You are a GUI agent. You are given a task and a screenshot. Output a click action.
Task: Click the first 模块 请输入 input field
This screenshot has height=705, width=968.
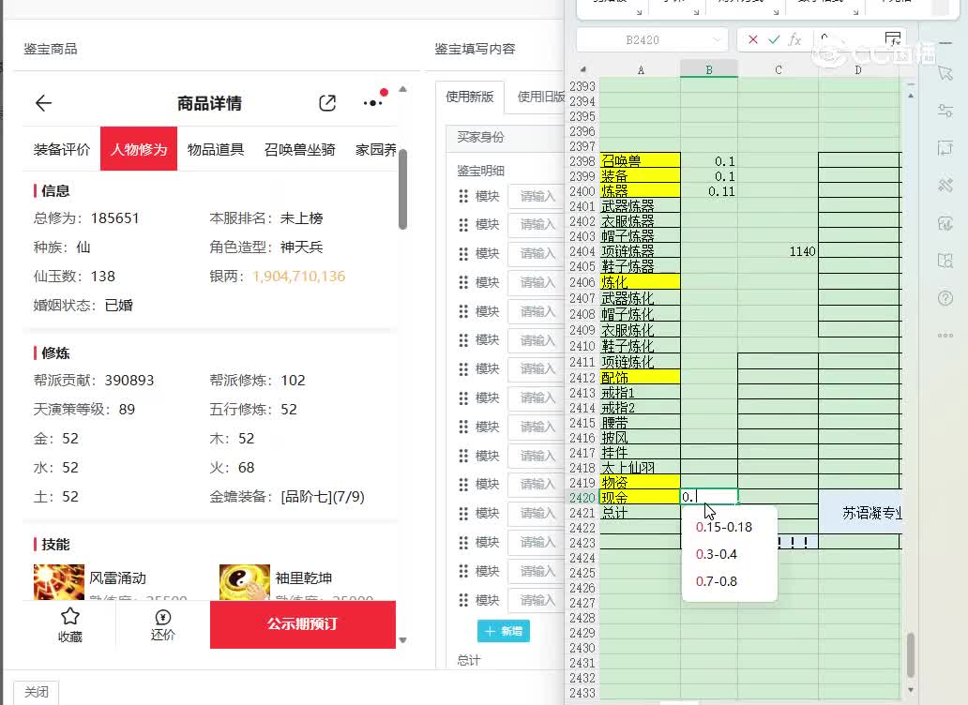tap(537, 196)
